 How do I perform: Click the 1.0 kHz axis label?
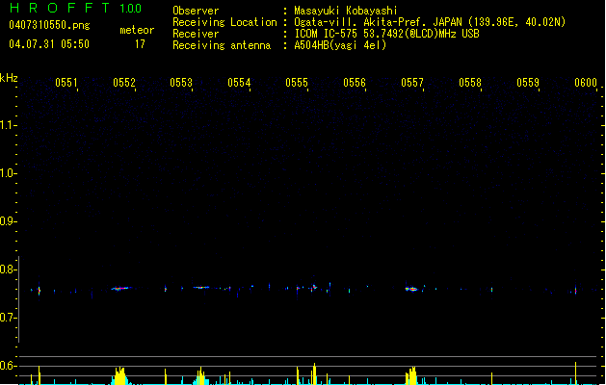click(x=8, y=173)
